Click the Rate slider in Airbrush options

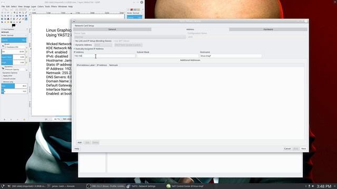click(14, 86)
